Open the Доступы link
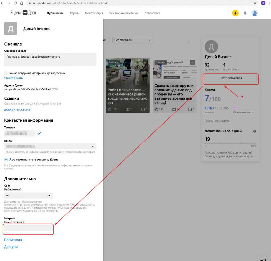271x261 pixels. coord(11,247)
